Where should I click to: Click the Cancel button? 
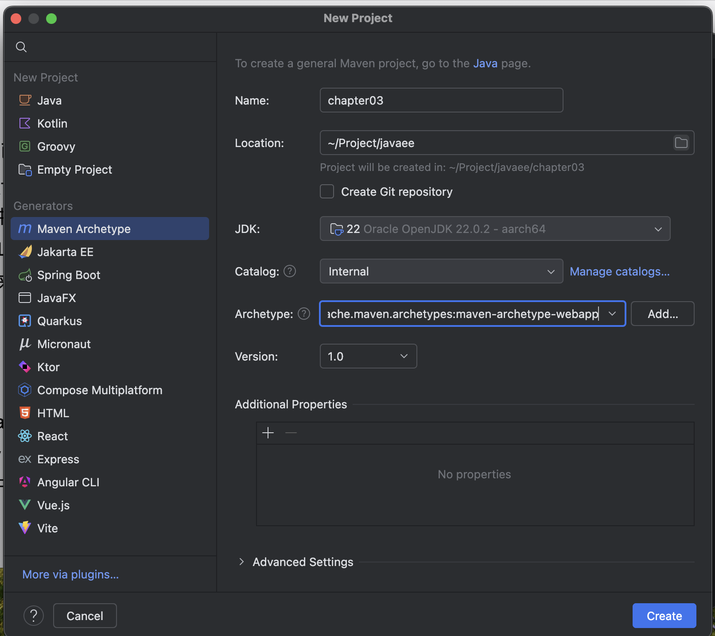pyautogui.click(x=85, y=616)
